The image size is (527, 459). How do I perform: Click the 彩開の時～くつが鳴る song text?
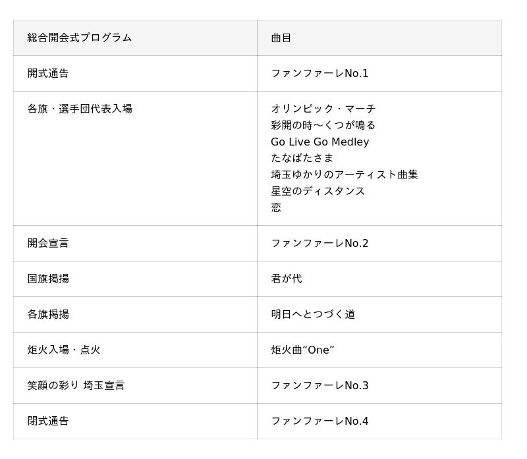(323, 125)
